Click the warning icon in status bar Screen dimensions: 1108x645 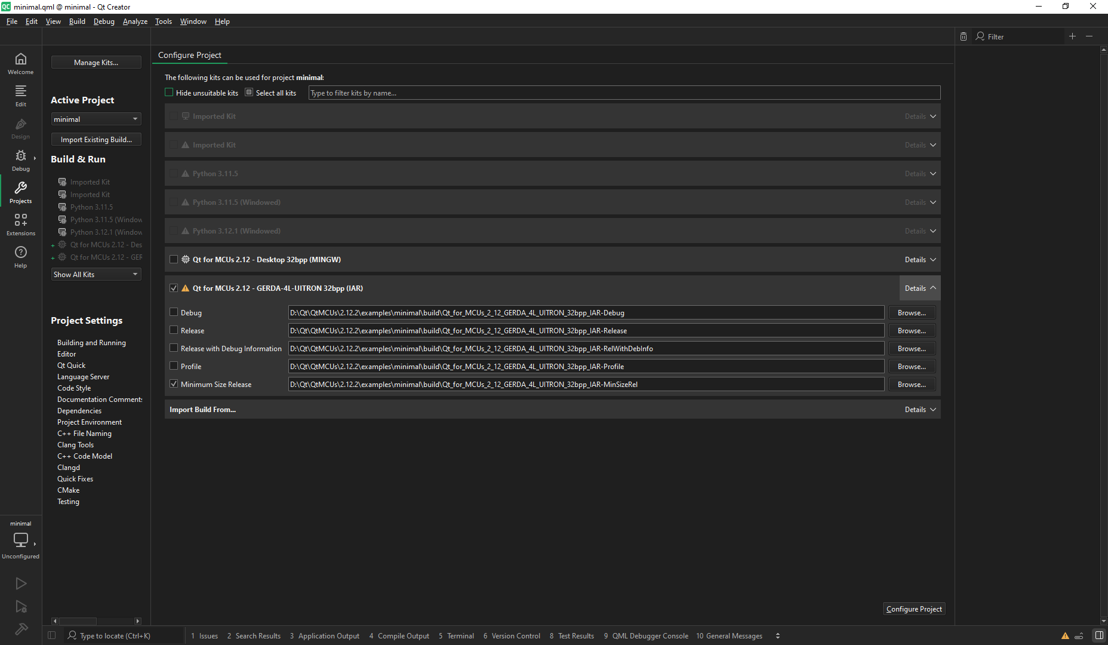[x=1065, y=635]
